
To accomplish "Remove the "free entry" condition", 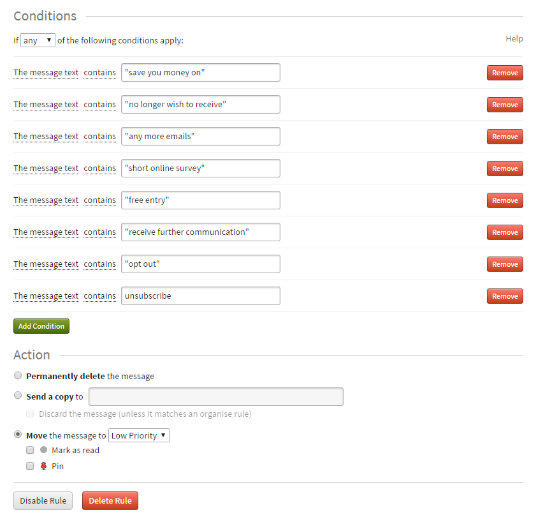I will [x=505, y=200].
